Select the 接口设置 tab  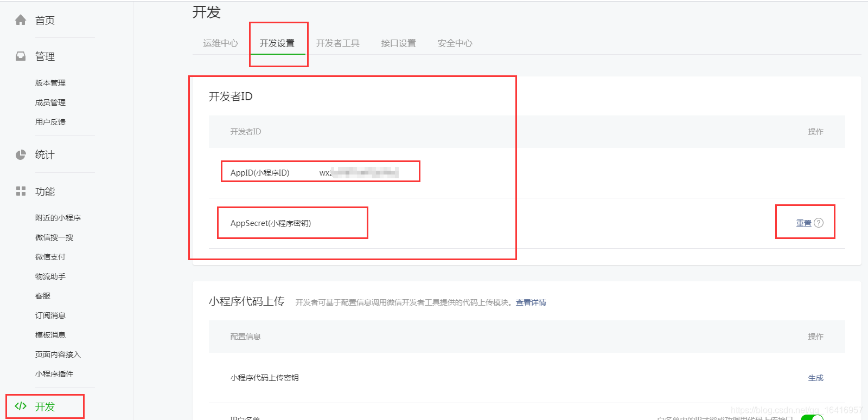[399, 43]
